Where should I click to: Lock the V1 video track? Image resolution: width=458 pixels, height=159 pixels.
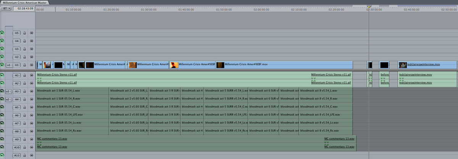(24, 65)
